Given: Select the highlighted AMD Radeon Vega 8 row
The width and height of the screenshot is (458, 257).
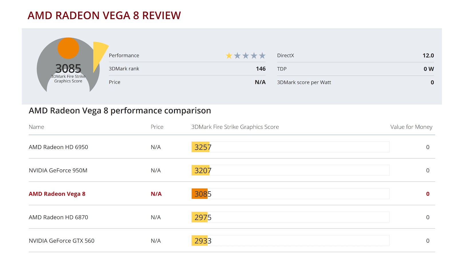Looking at the screenshot, I should point(232,194).
